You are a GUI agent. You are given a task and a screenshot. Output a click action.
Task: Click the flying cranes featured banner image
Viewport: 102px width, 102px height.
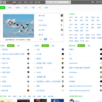pos(18,26)
